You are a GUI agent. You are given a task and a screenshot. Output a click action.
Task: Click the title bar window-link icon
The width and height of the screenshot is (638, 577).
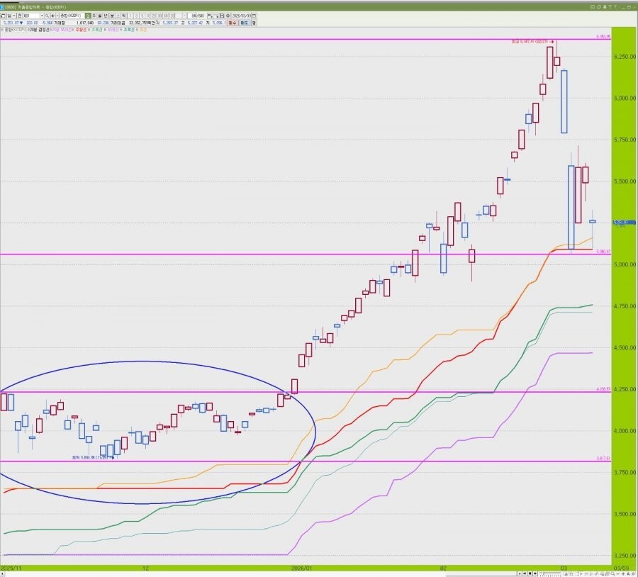tap(593, 7)
